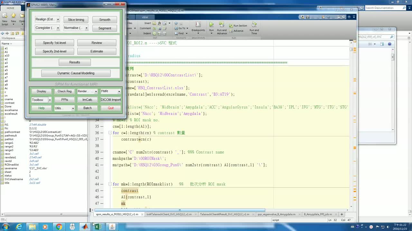Image resolution: width=412 pixels, height=231 pixels.
Task: Click the Run and Advance icon
Action: (x=221, y=24)
